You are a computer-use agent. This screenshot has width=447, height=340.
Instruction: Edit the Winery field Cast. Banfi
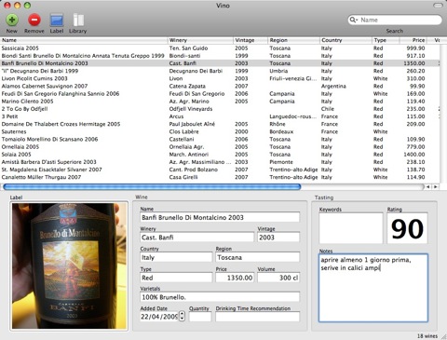click(196, 238)
